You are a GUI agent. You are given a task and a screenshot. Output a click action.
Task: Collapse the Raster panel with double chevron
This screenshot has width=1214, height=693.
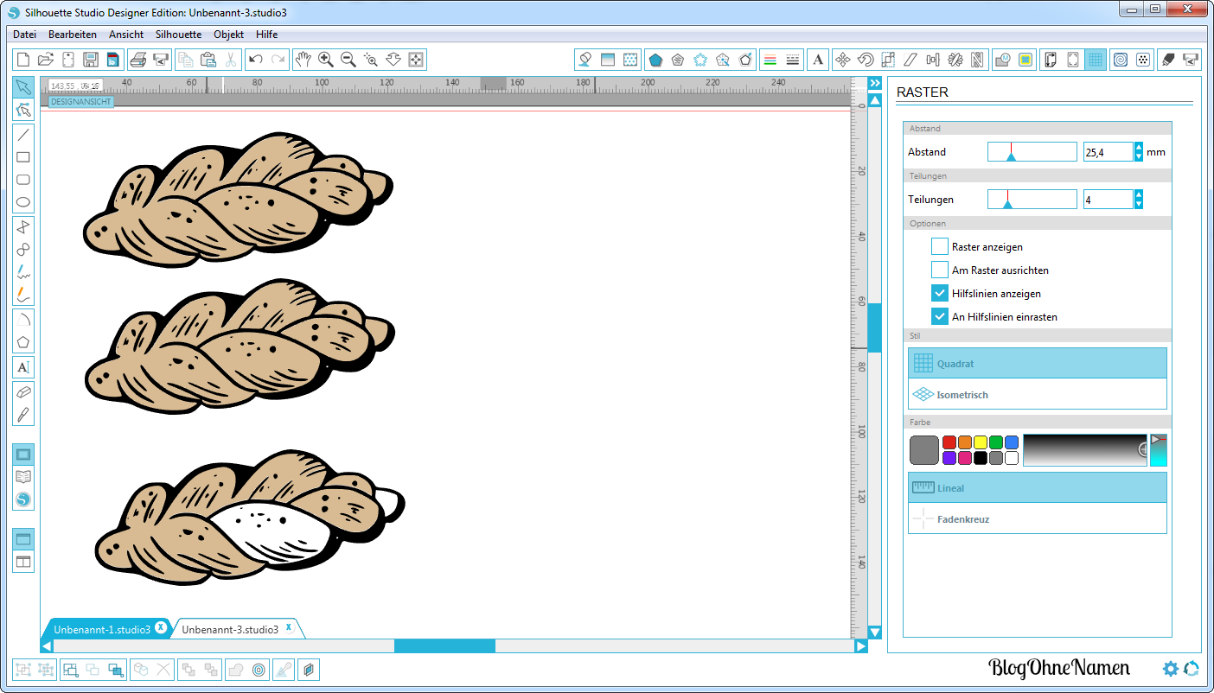[x=875, y=83]
